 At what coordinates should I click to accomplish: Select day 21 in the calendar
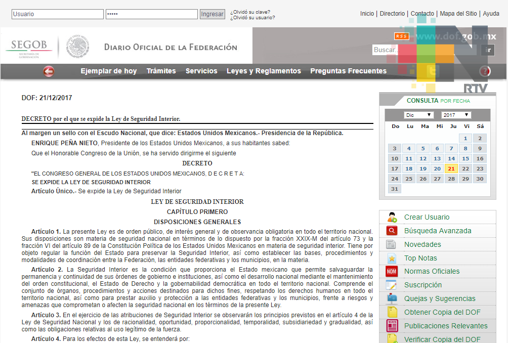pyautogui.click(x=451, y=169)
